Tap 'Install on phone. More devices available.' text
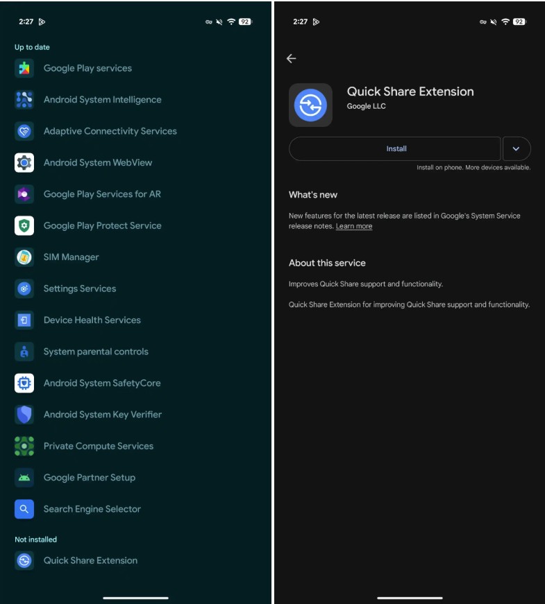The height and width of the screenshot is (604, 545). tap(473, 168)
